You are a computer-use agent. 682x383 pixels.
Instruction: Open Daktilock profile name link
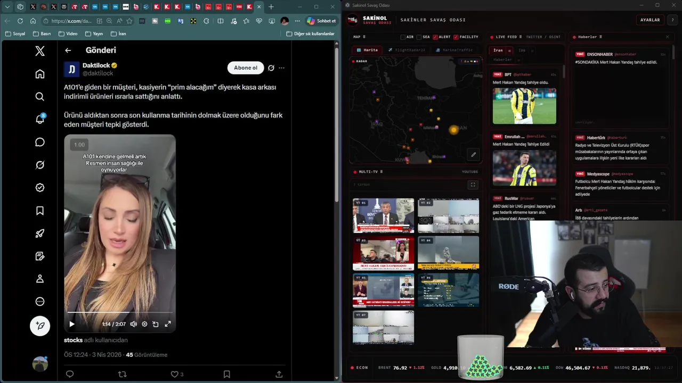pos(96,65)
